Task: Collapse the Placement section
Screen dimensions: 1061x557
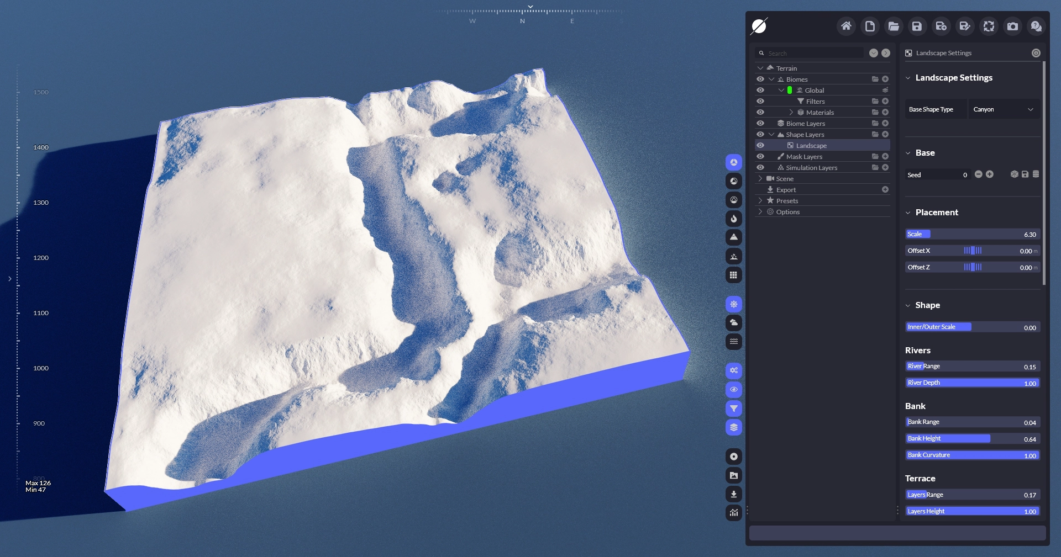Action: pyautogui.click(x=908, y=213)
